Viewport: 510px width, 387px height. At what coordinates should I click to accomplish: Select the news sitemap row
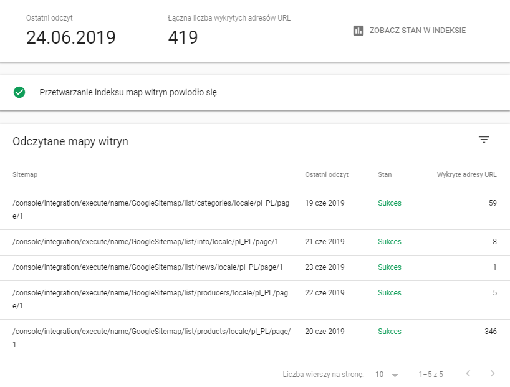coord(148,267)
